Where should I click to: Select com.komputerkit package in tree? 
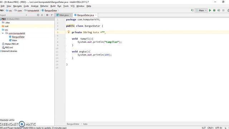pos(17,33)
